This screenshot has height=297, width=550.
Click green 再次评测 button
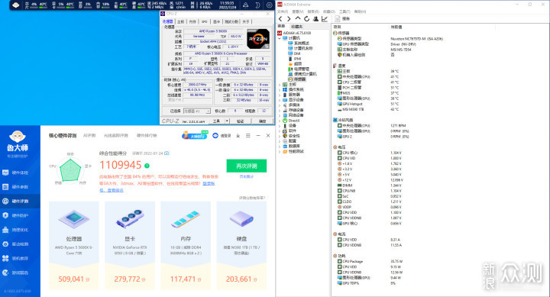[247, 166]
